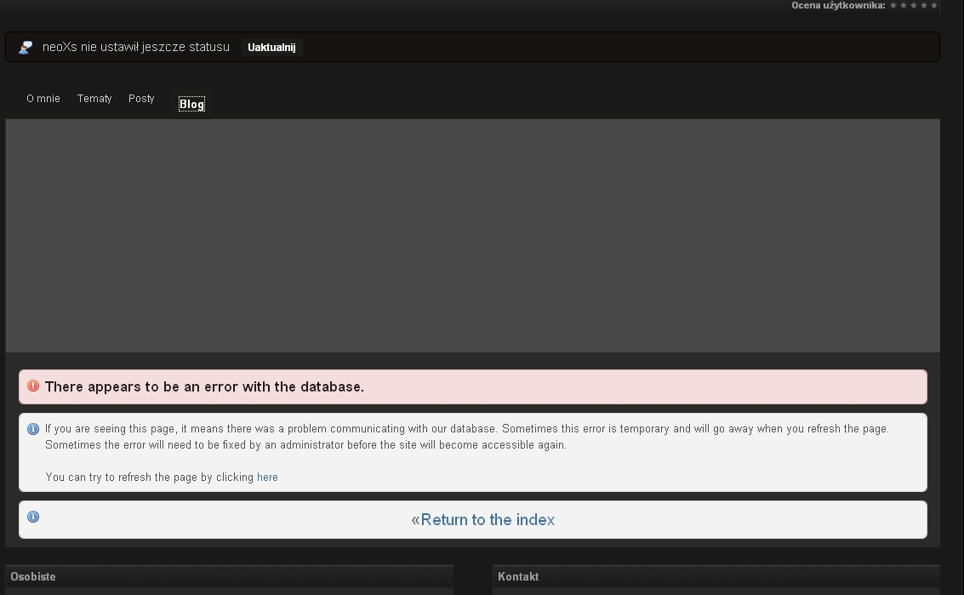
Task: Click the status icon beside neoXs
Action: pos(26,48)
